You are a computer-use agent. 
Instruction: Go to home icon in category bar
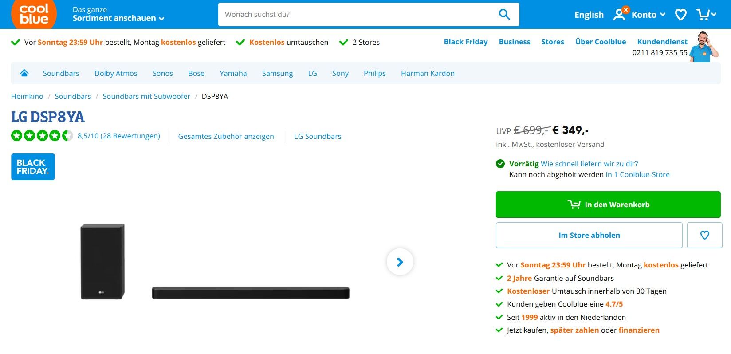tap(24, 73)
